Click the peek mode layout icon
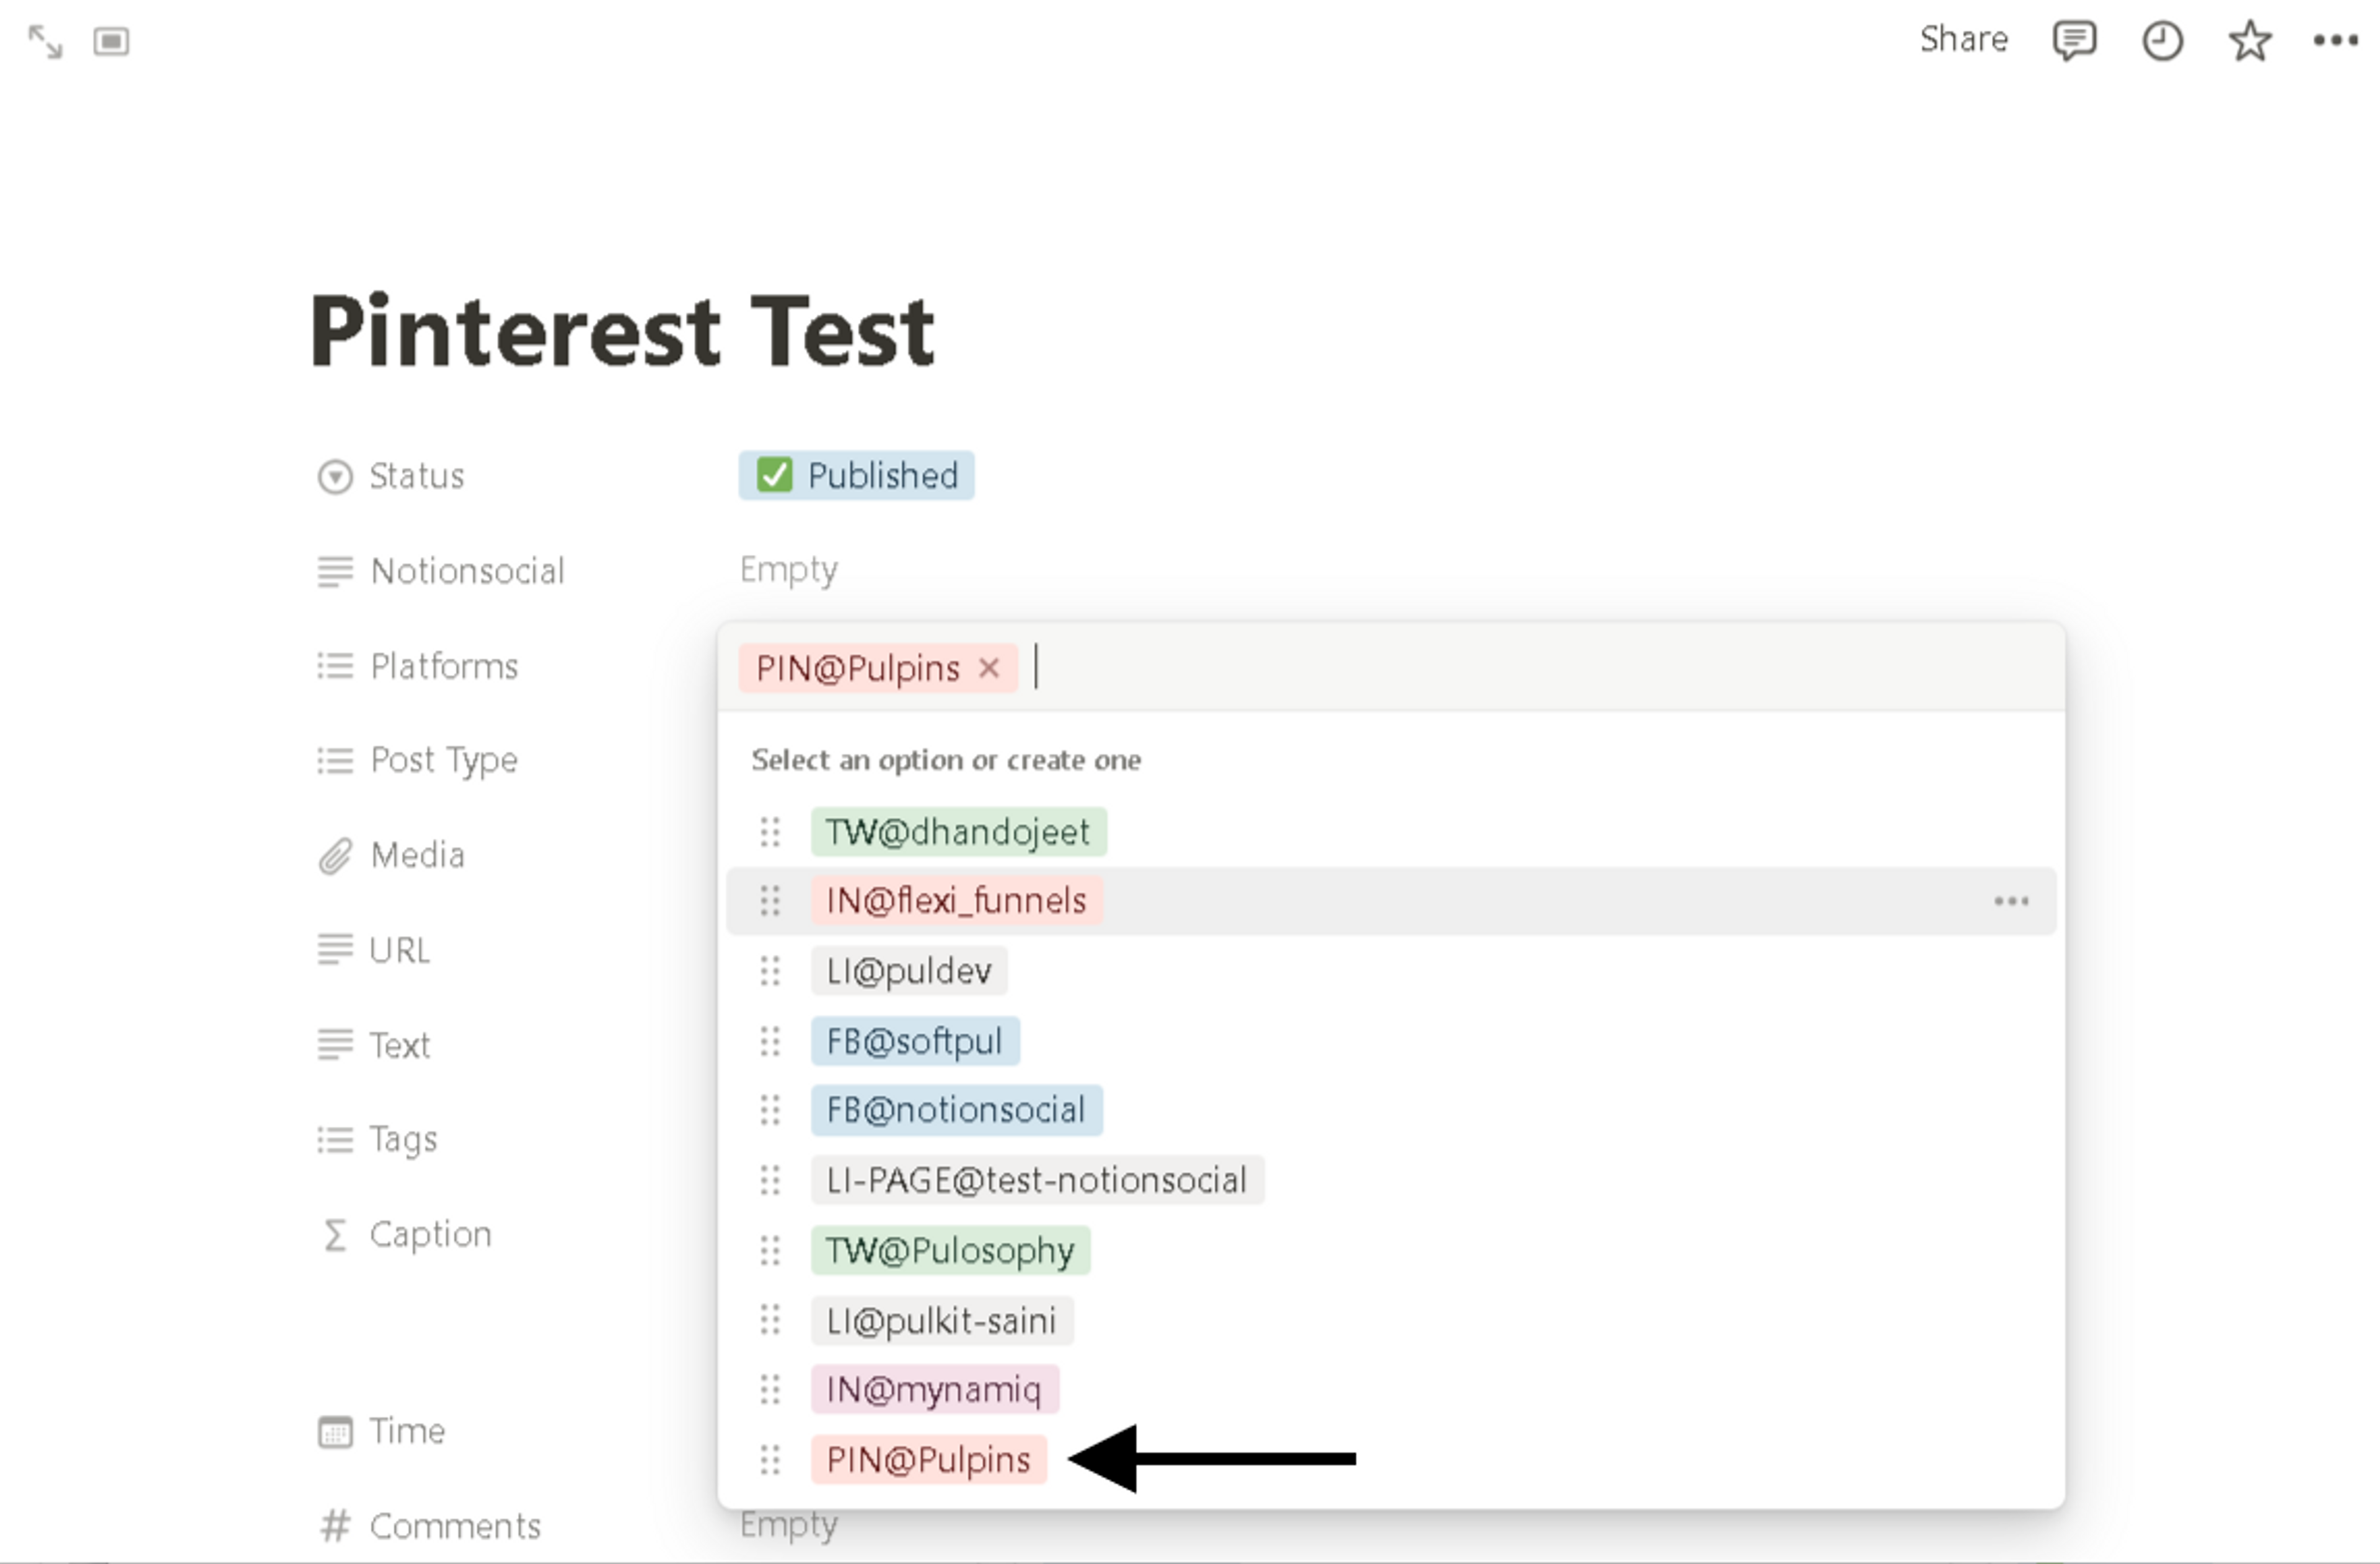Viewport: 2380px width, 1564px height. (111, 42)
